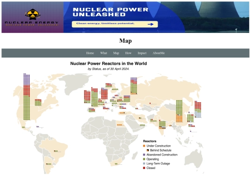
Task: Open the How page link
Action: (x=128, y=53)
